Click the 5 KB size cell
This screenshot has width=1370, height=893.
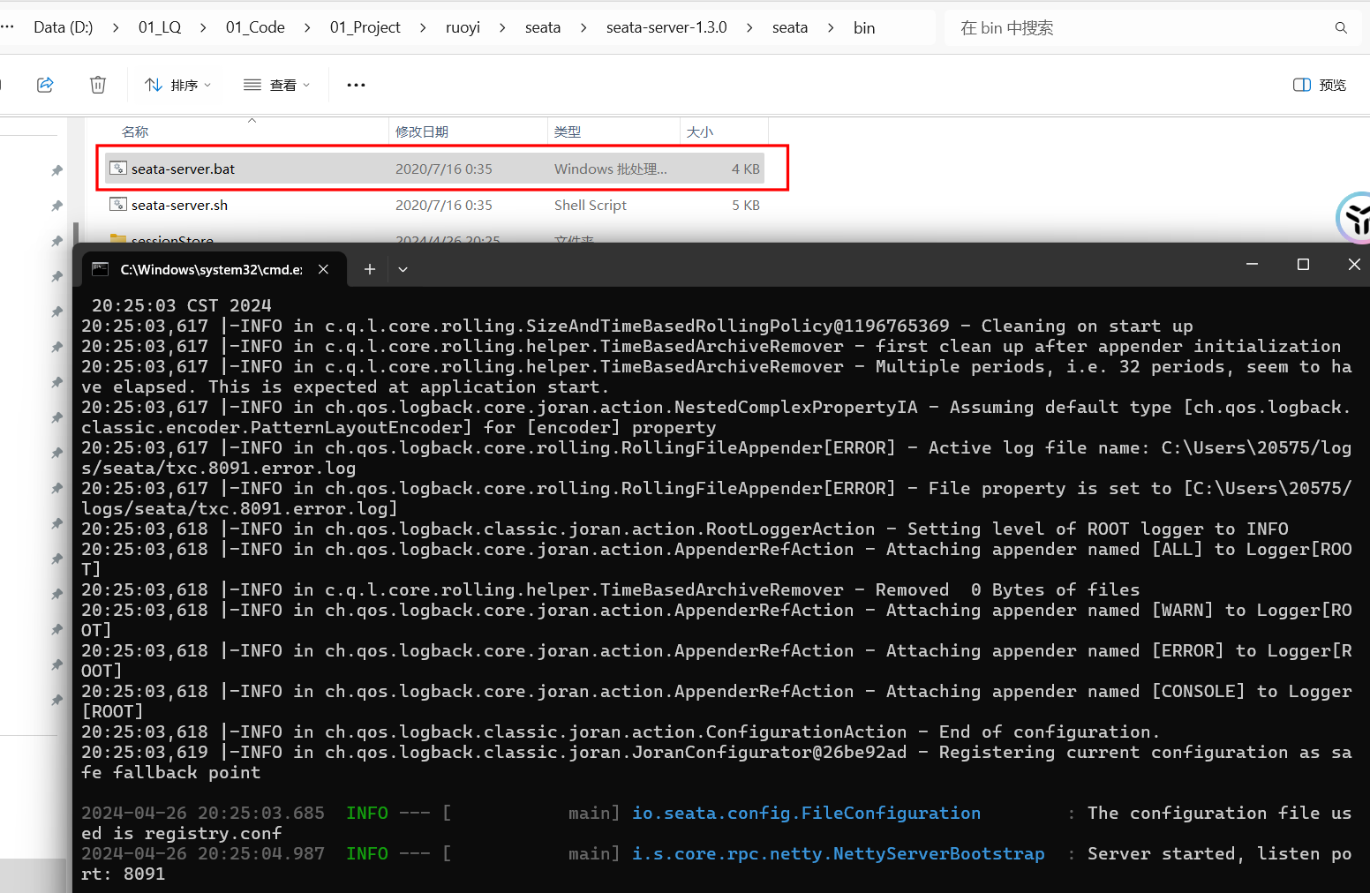pyautogui.click(x=746, y=205)
